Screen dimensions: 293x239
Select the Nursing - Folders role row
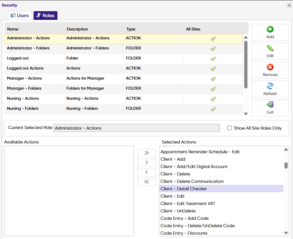coord(23,109)
